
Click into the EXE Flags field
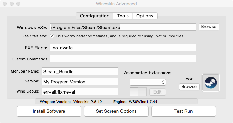(123, 47)
